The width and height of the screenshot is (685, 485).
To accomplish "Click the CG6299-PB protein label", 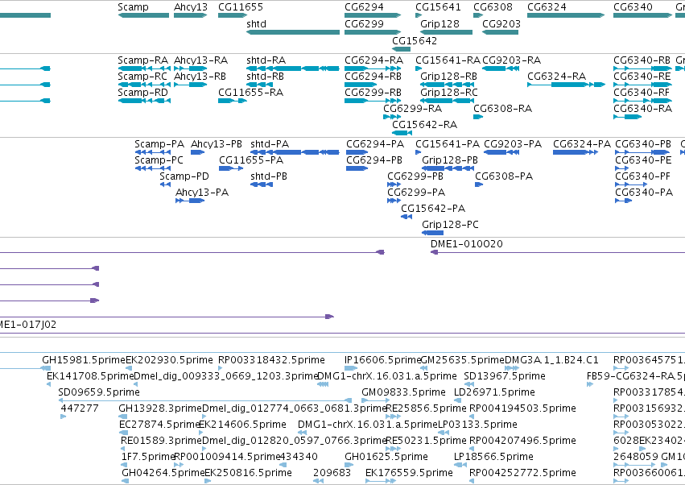I will coord(415,176).
